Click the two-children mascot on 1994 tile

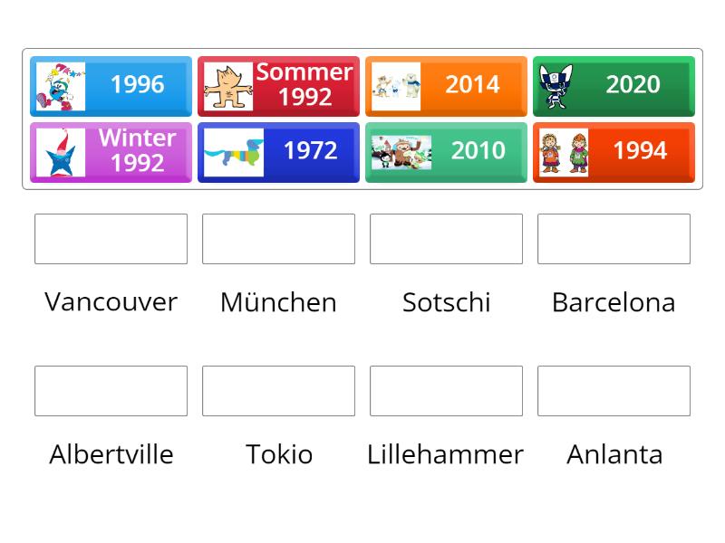click(x=564, y=152)
